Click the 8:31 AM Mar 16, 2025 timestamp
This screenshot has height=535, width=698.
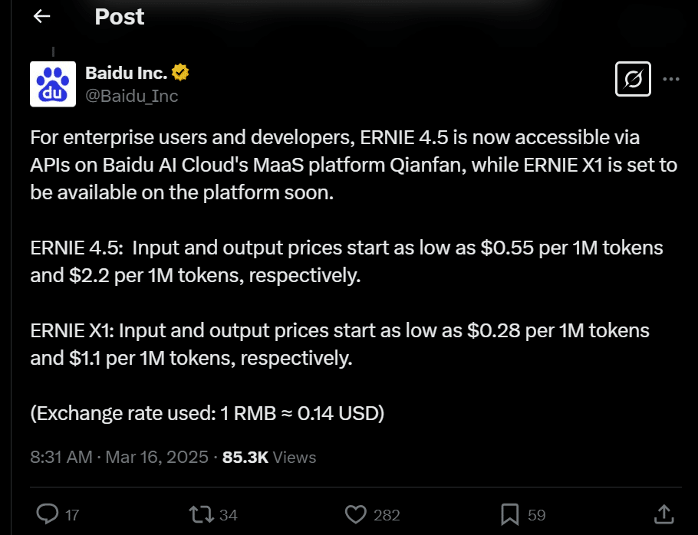(x=120, y=457)
